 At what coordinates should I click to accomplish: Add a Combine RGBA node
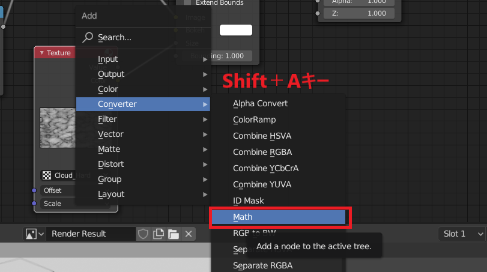click(279, 152)
